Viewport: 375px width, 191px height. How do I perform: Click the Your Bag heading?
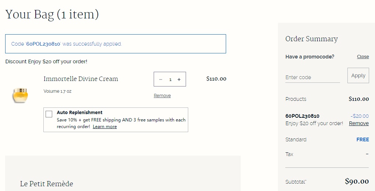point(52,14)
